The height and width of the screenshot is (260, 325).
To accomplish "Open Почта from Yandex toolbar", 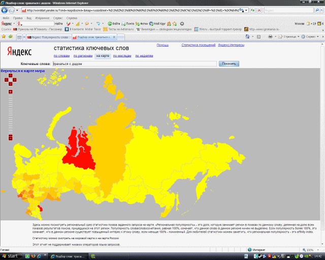I will coord(127,24).
